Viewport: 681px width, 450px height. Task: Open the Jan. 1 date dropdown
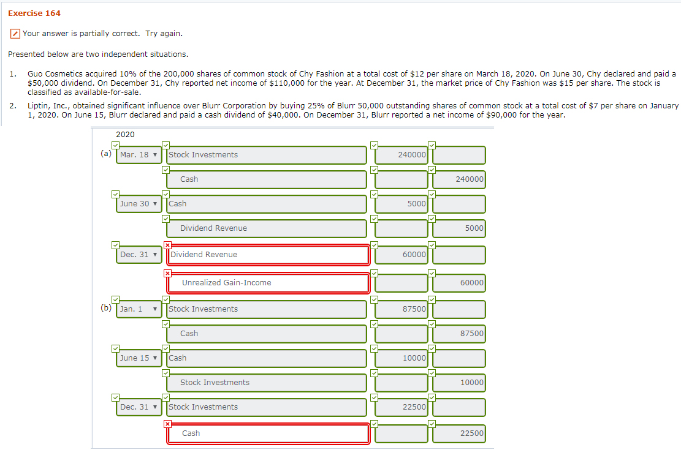(139, 309)
